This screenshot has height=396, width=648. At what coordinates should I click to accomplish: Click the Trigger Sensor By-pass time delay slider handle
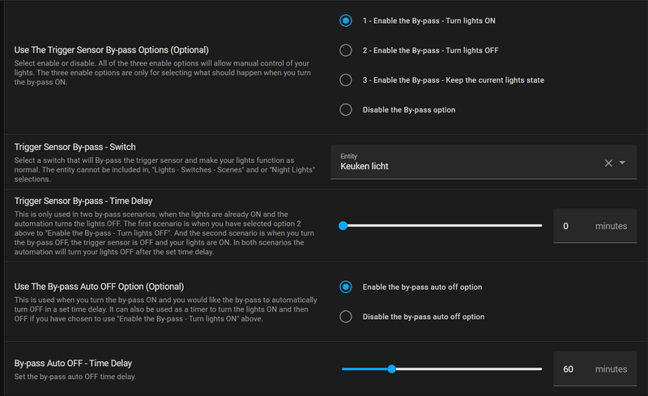[x=343, y=226]
